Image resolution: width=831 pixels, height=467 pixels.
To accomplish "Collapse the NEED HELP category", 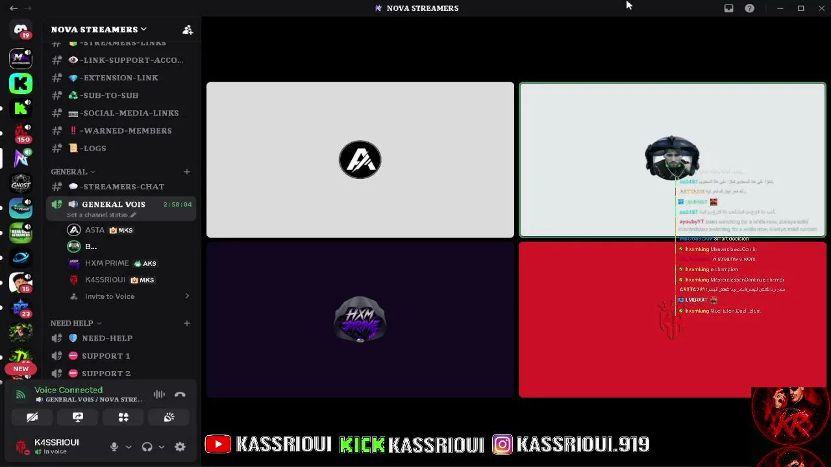I will coord(76,323).
